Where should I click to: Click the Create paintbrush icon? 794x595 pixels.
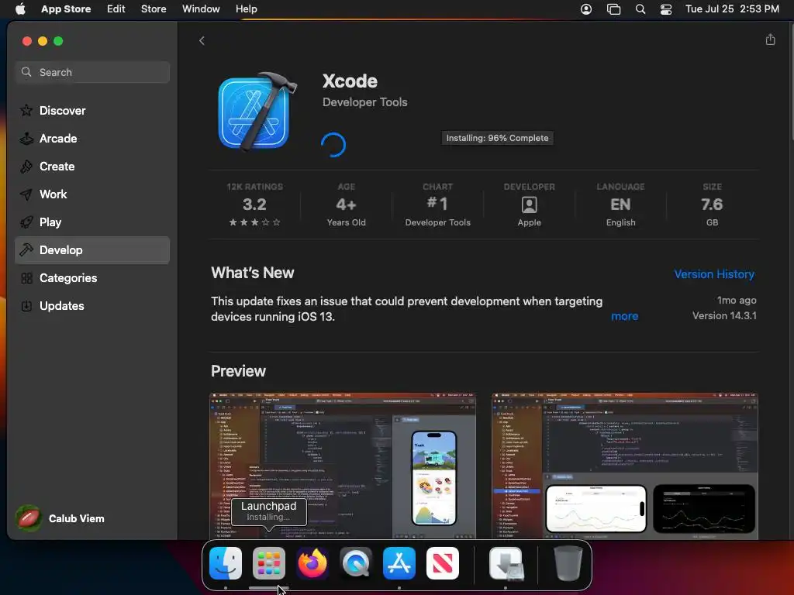(26, 166)
